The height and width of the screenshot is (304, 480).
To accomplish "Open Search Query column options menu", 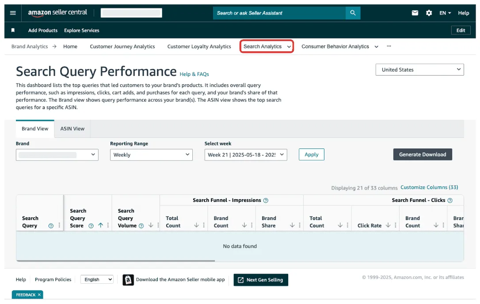I will coord(59,226).
